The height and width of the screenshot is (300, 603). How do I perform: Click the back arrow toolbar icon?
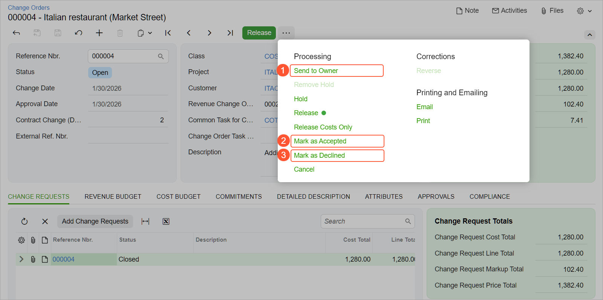pyautogui.click(x=16, y=33)
